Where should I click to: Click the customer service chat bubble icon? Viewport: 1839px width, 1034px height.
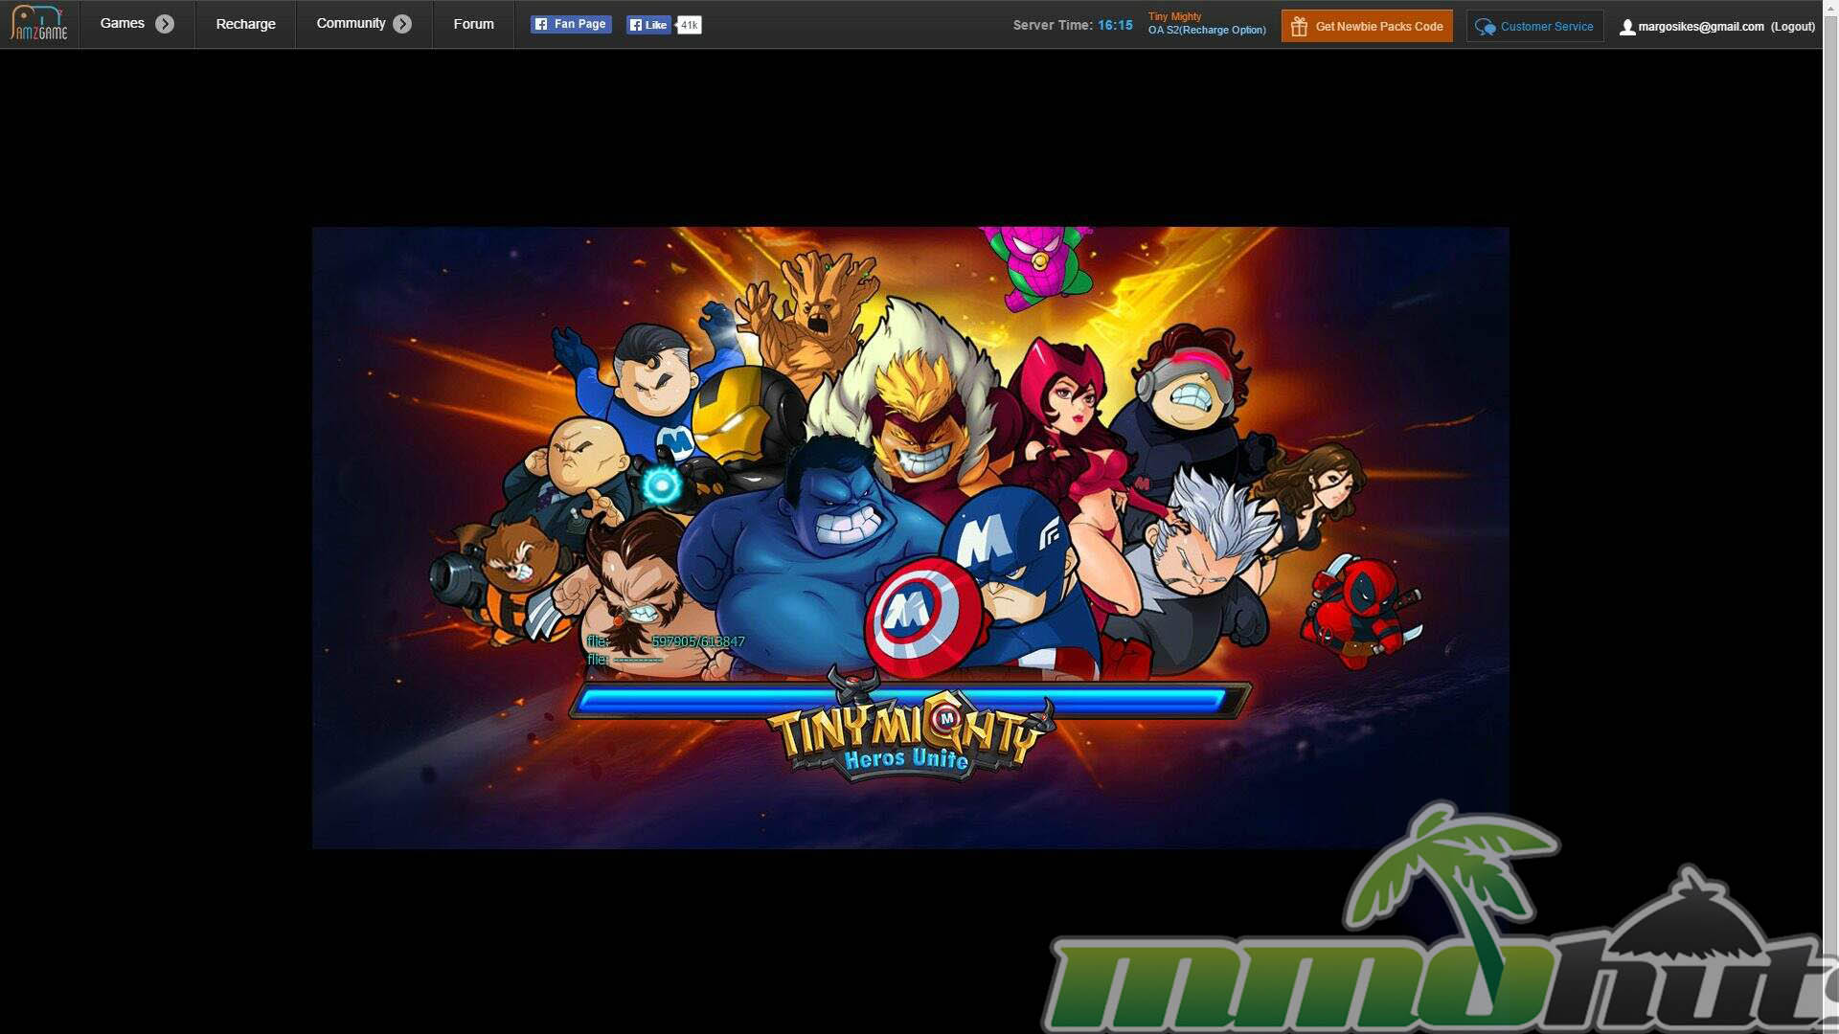coord(1485,27)
